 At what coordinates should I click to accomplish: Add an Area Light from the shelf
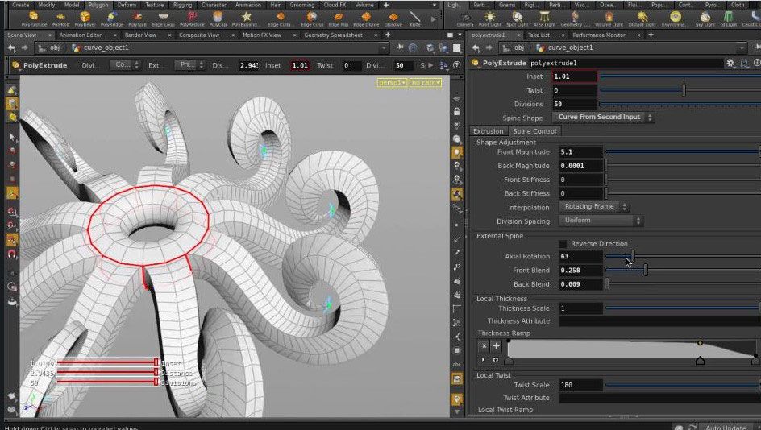[544, 19]
